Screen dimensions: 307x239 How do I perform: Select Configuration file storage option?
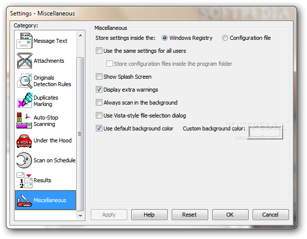click(x=225, y=38)
